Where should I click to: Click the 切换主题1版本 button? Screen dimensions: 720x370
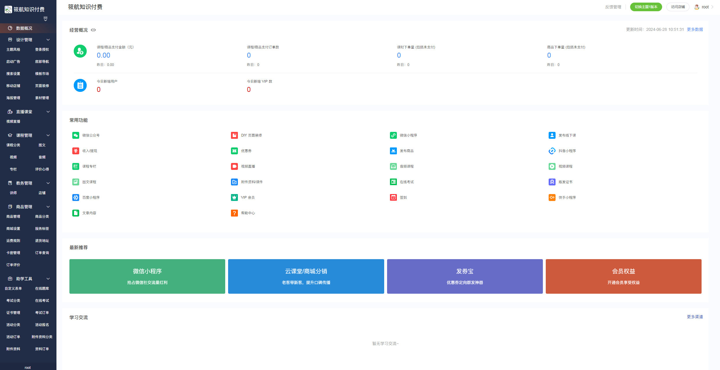tap(646, 7)
